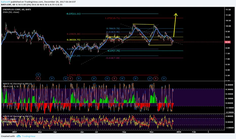Click the E earnings marker in May
The height and width of the screenshot is (139, 236).
[70, 78]
